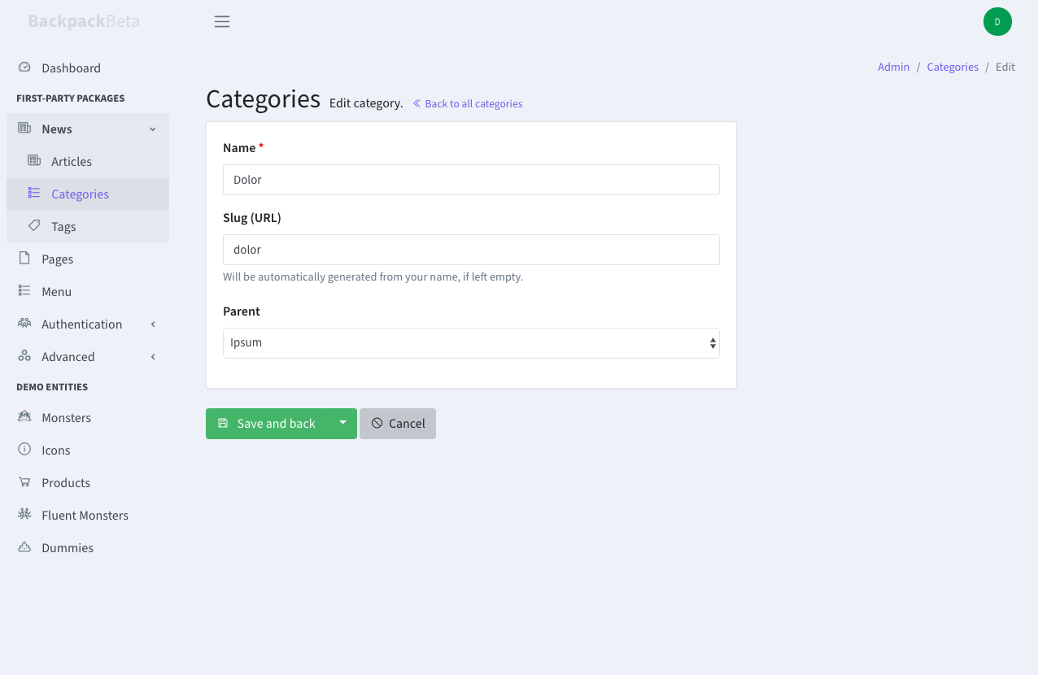Viewport: 1038px width, 675px height.
Task: Focus the Slug (URL) text field
Action: [471, 250]
